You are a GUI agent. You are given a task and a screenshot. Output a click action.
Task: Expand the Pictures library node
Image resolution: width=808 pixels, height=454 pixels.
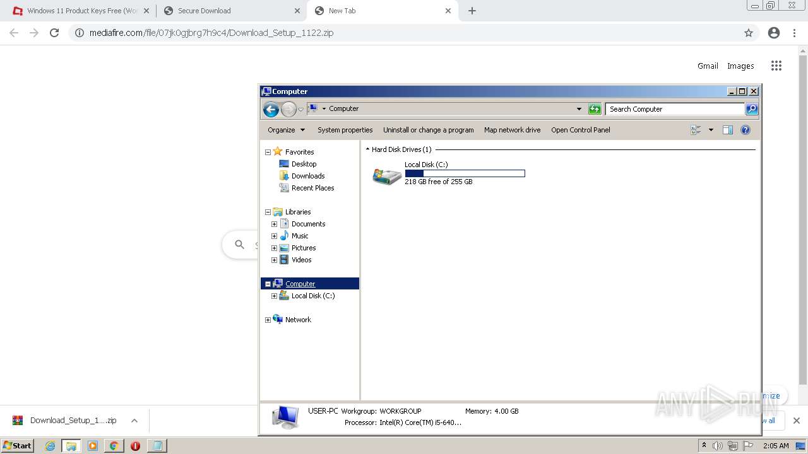(x=274, y=248)
